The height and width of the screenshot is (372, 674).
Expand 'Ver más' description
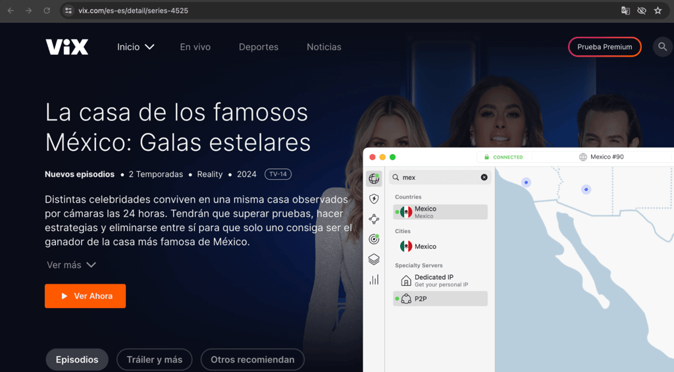coord(71,265)
